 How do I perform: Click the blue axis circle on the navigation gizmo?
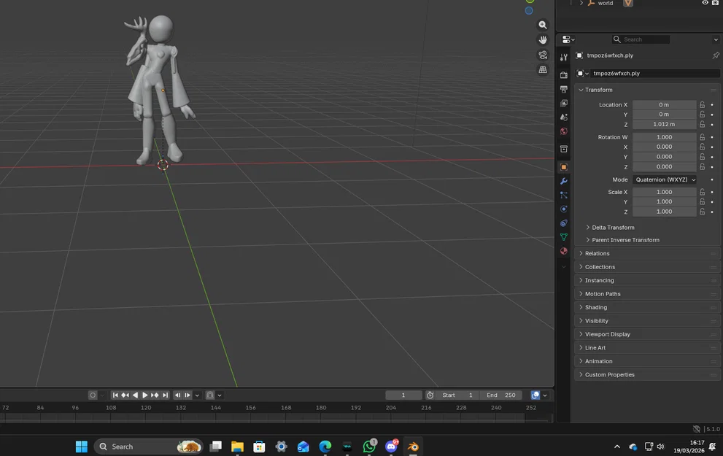pyautogui.click(x=529, y=11)
